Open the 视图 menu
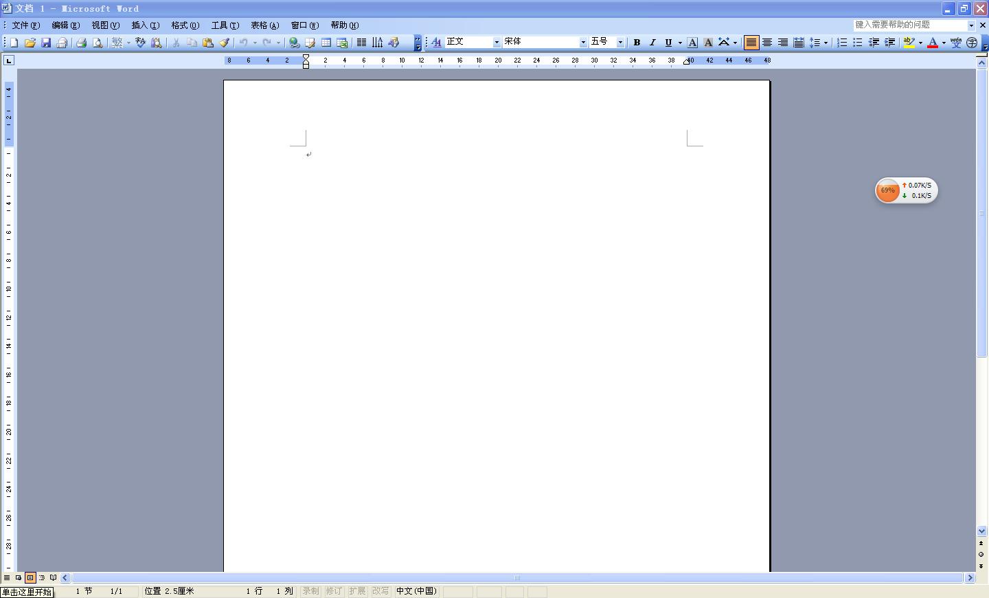The height and width of the screenshot is (598, 989). [106, 25]
